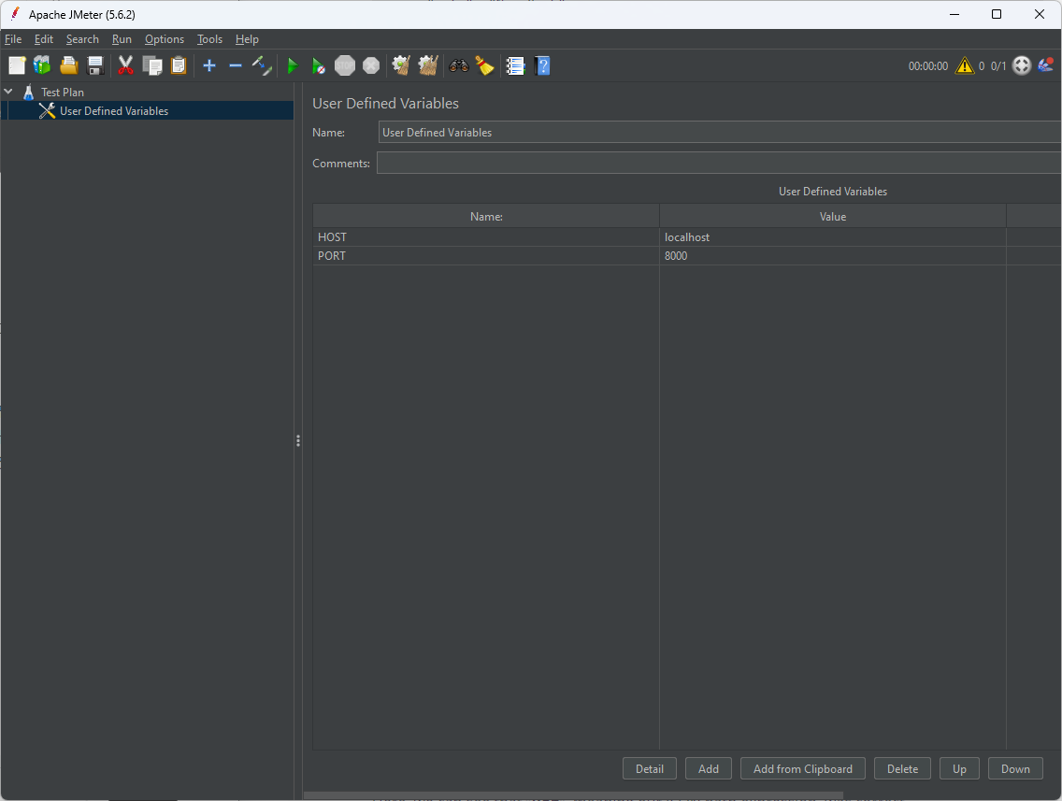Save the test plan with floppy icon
This screenshot has width=1062, height=801.
click(95, 65)
